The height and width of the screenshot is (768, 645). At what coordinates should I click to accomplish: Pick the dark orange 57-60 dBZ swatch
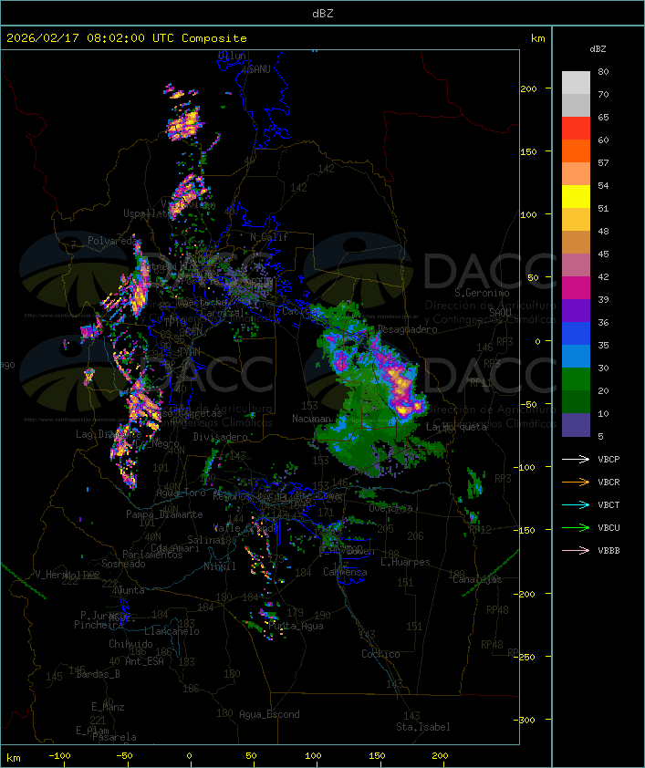pyautogui.click(x=576, y=150)
